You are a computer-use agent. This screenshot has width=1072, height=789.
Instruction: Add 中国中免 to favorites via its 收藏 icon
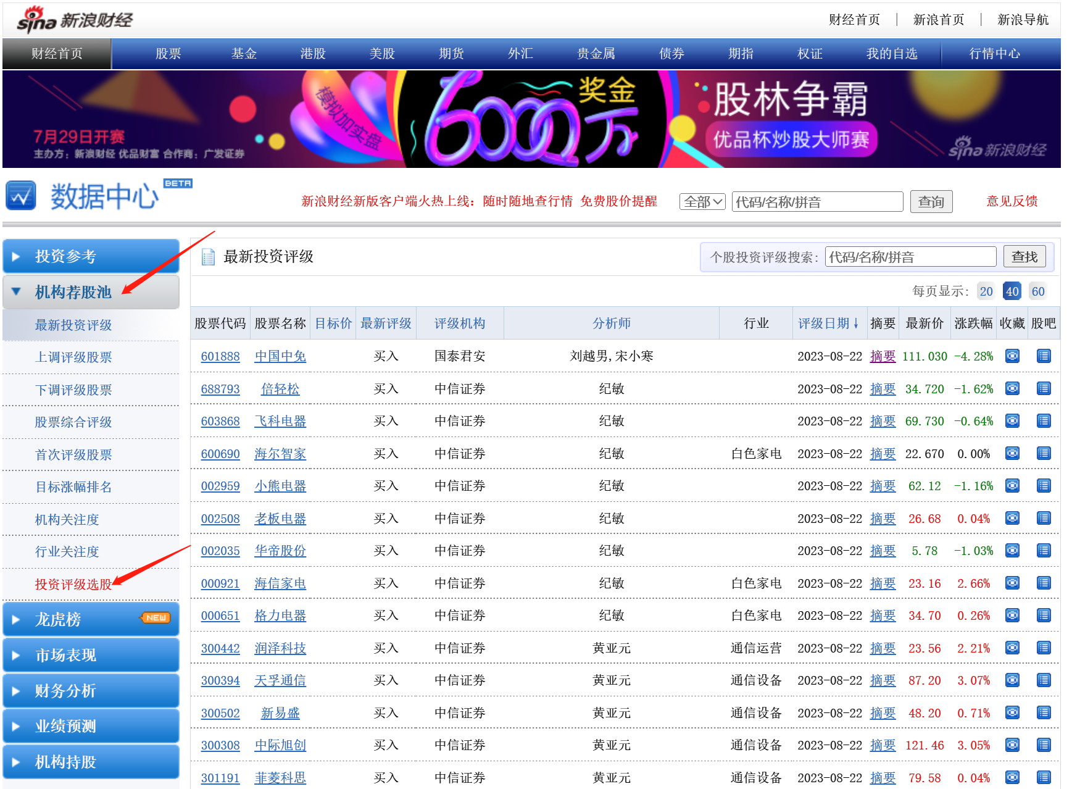pos(1012,356)
